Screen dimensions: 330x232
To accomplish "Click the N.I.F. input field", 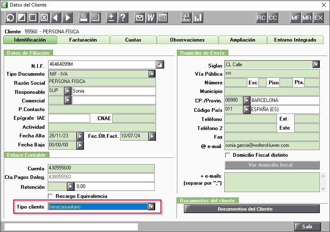I will point(102,65).
